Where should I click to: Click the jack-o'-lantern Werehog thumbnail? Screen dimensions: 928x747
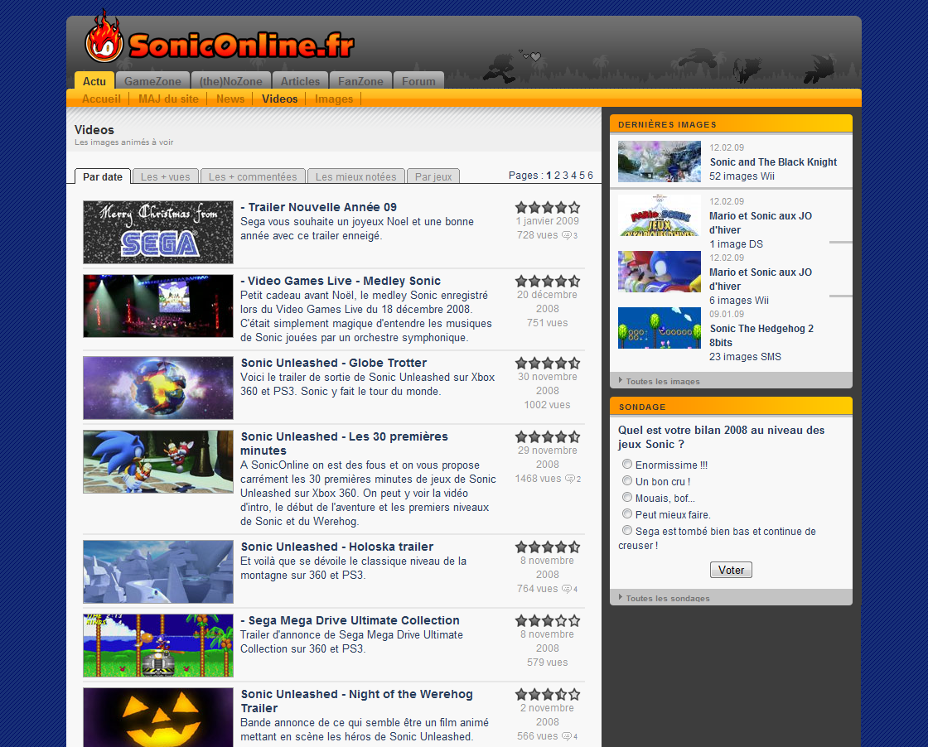[x=158, y=717]
